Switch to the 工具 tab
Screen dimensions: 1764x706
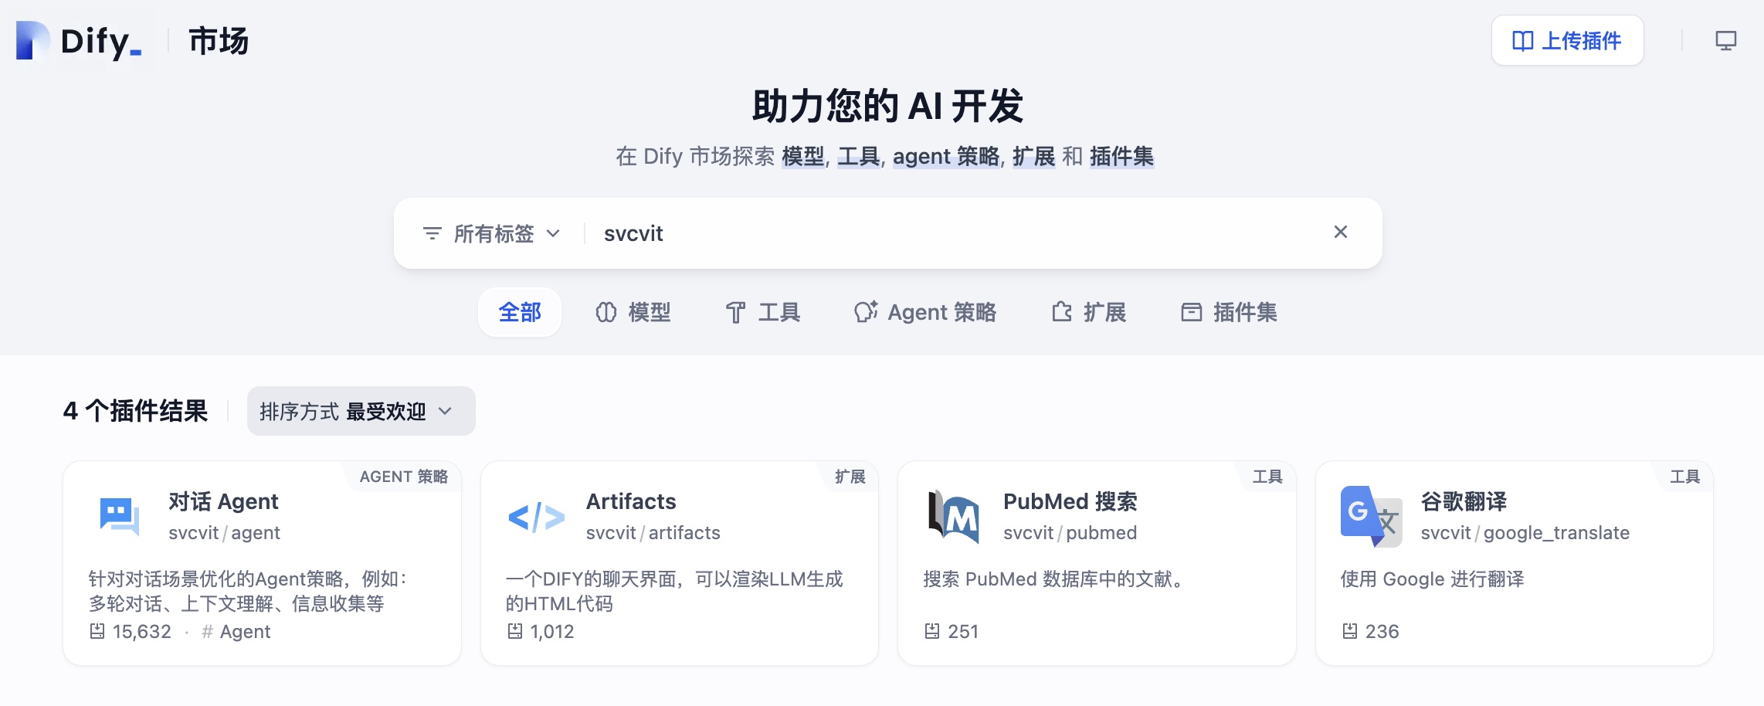click(x=763, y=312)
